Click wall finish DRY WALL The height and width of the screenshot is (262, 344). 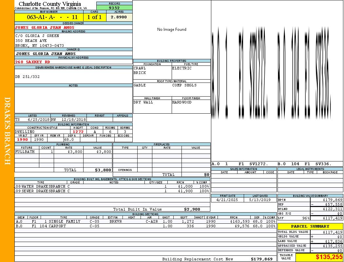pos(143,102)
